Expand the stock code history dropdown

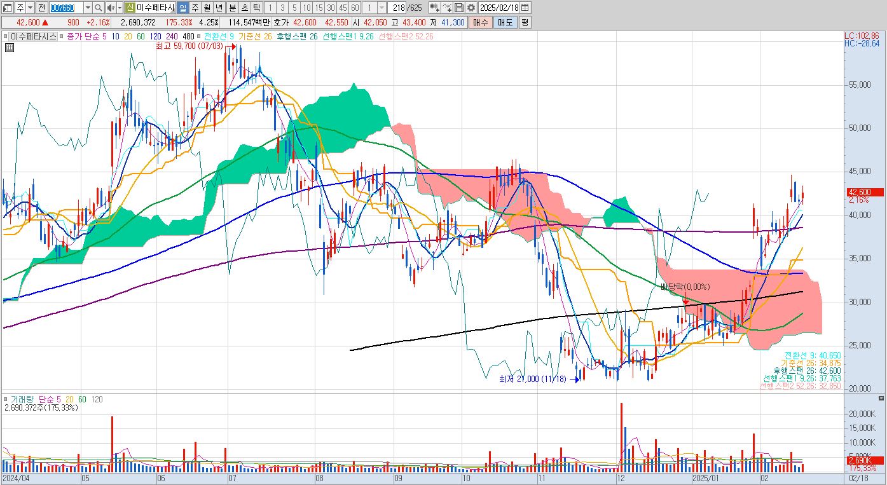coord(88,8)
